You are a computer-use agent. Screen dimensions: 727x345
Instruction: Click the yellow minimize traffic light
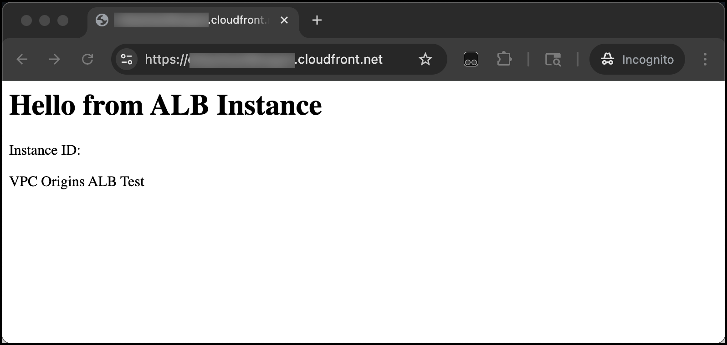click(44, 20)
